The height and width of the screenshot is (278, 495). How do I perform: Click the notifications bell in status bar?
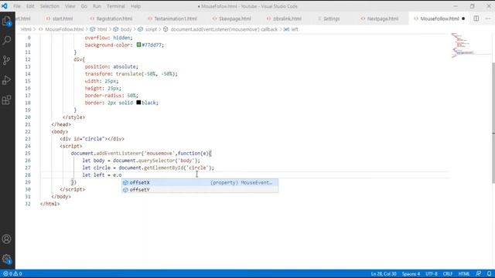489,273
